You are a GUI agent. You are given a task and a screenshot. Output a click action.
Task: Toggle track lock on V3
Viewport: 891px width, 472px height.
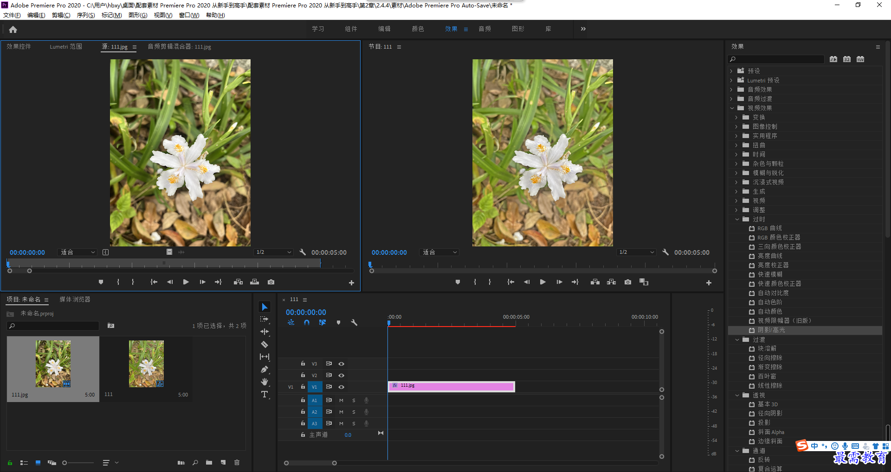pyautogui.click(x=303, y=364)
